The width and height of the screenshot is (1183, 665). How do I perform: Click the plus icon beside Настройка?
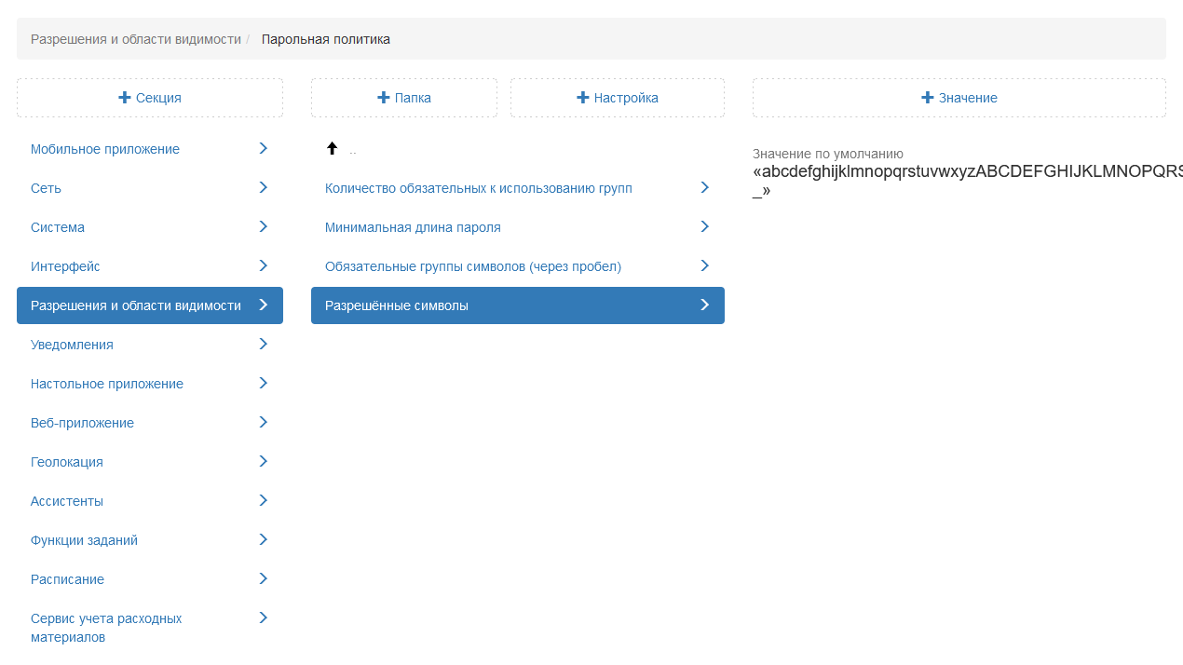[x=583, y=98]
